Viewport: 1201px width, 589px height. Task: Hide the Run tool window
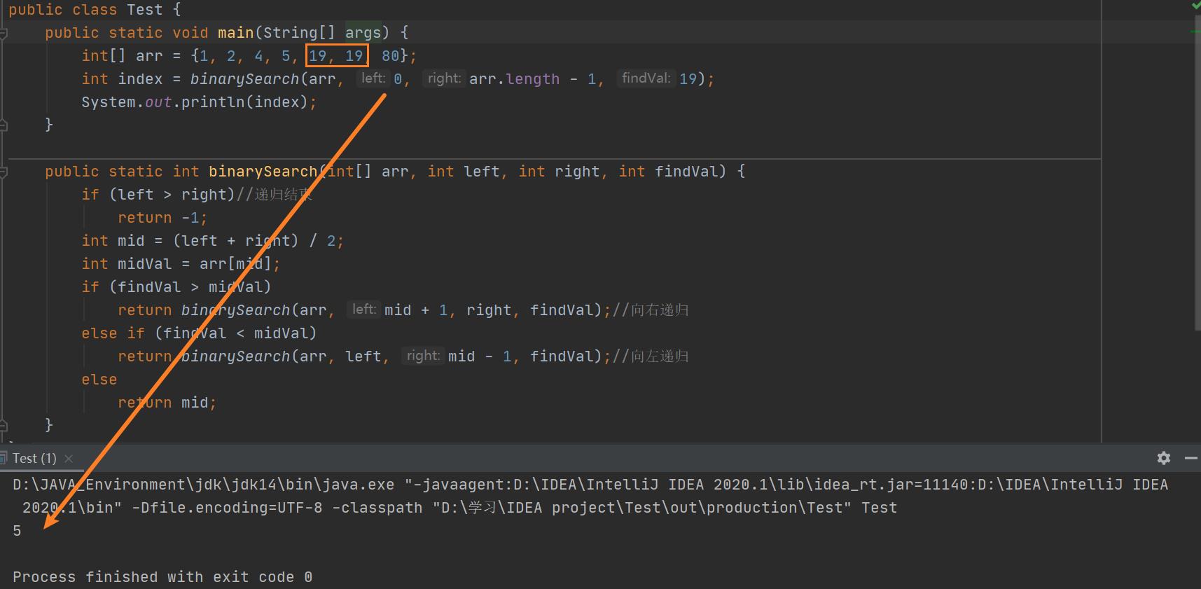[x=1191, y=458]
